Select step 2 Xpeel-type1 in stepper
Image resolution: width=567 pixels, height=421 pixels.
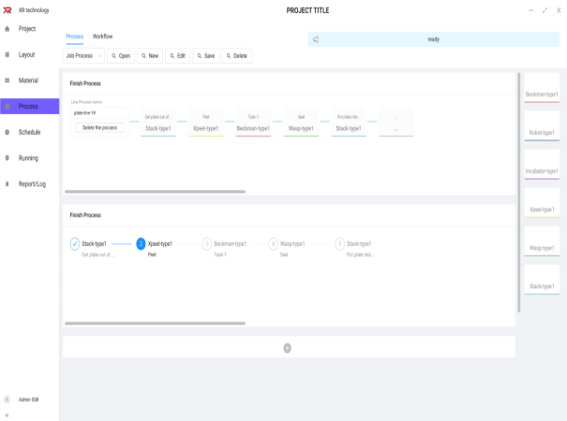(x=142, y=244)
